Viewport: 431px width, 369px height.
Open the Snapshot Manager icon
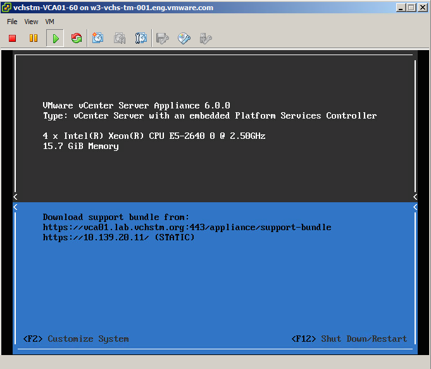click(x=141, y=38)
